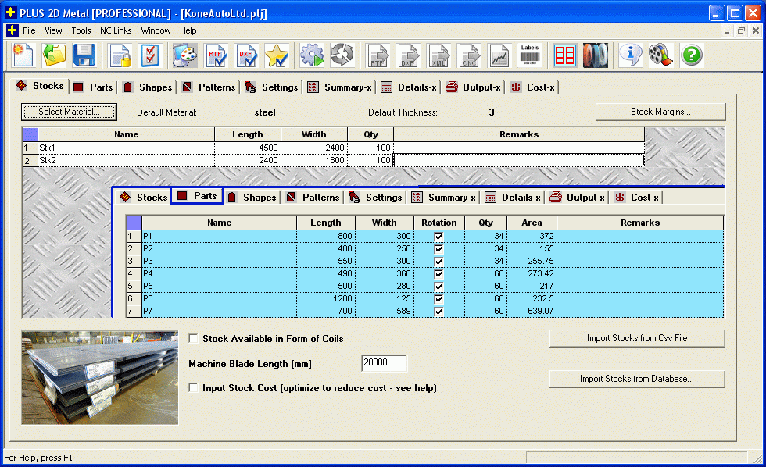
Task: Open the chart statistics icon
Action: 501,55
